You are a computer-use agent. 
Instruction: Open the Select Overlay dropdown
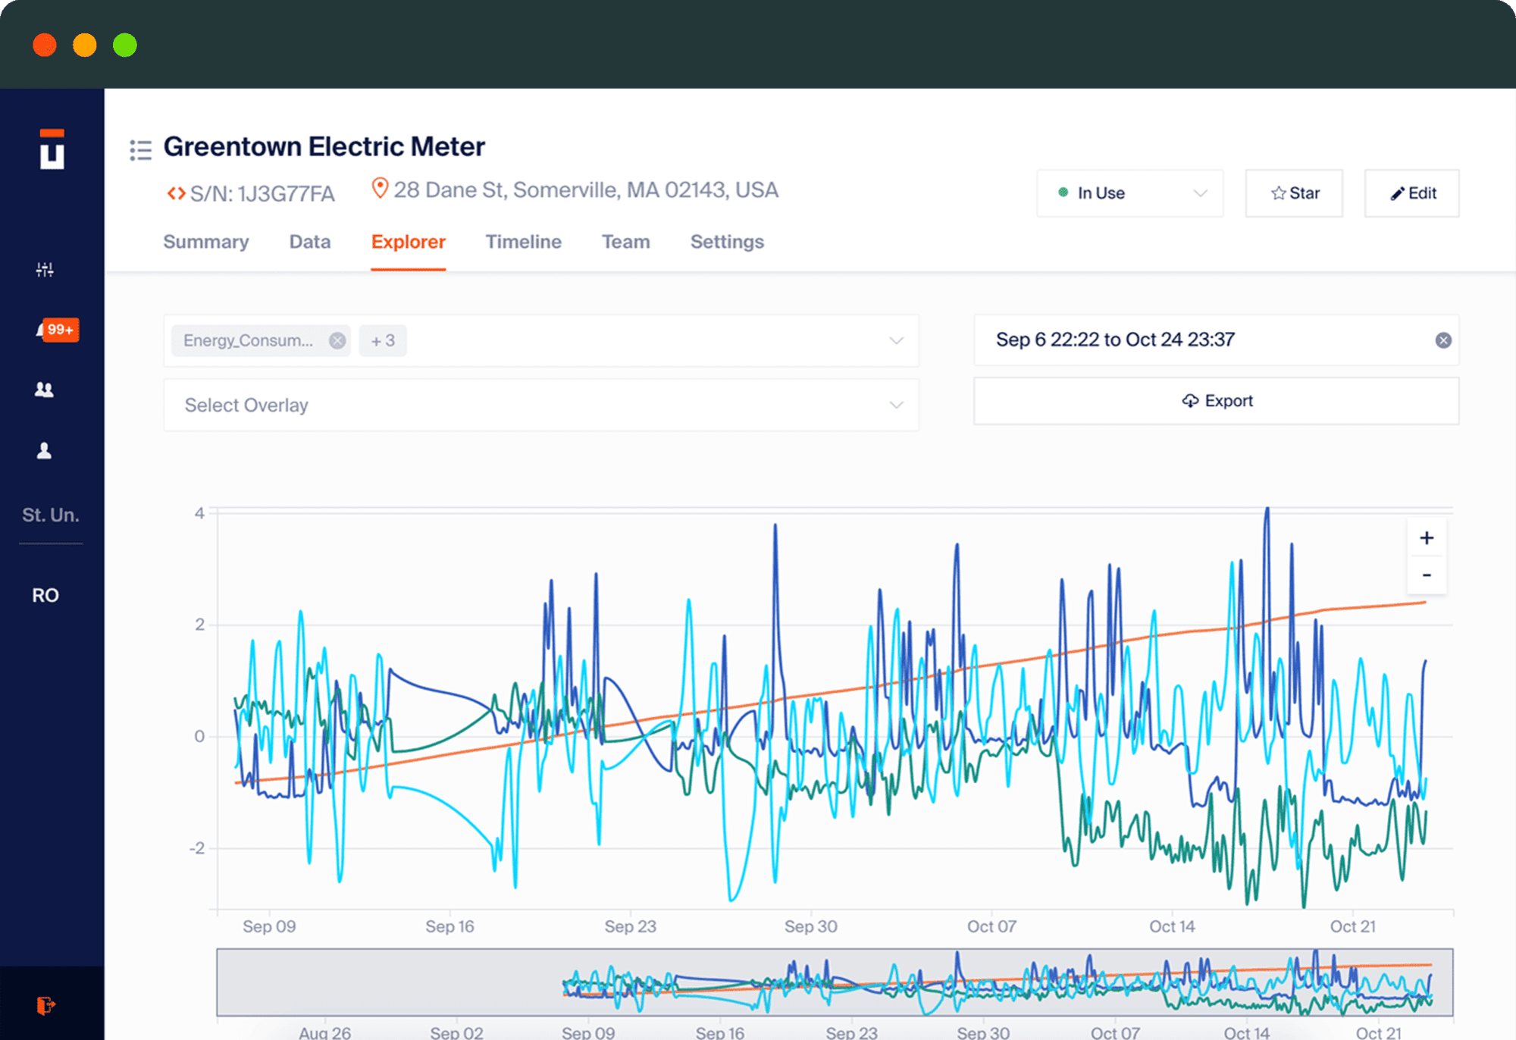541,406
